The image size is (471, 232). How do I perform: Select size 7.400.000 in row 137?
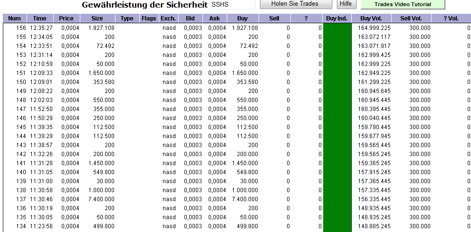102,199
